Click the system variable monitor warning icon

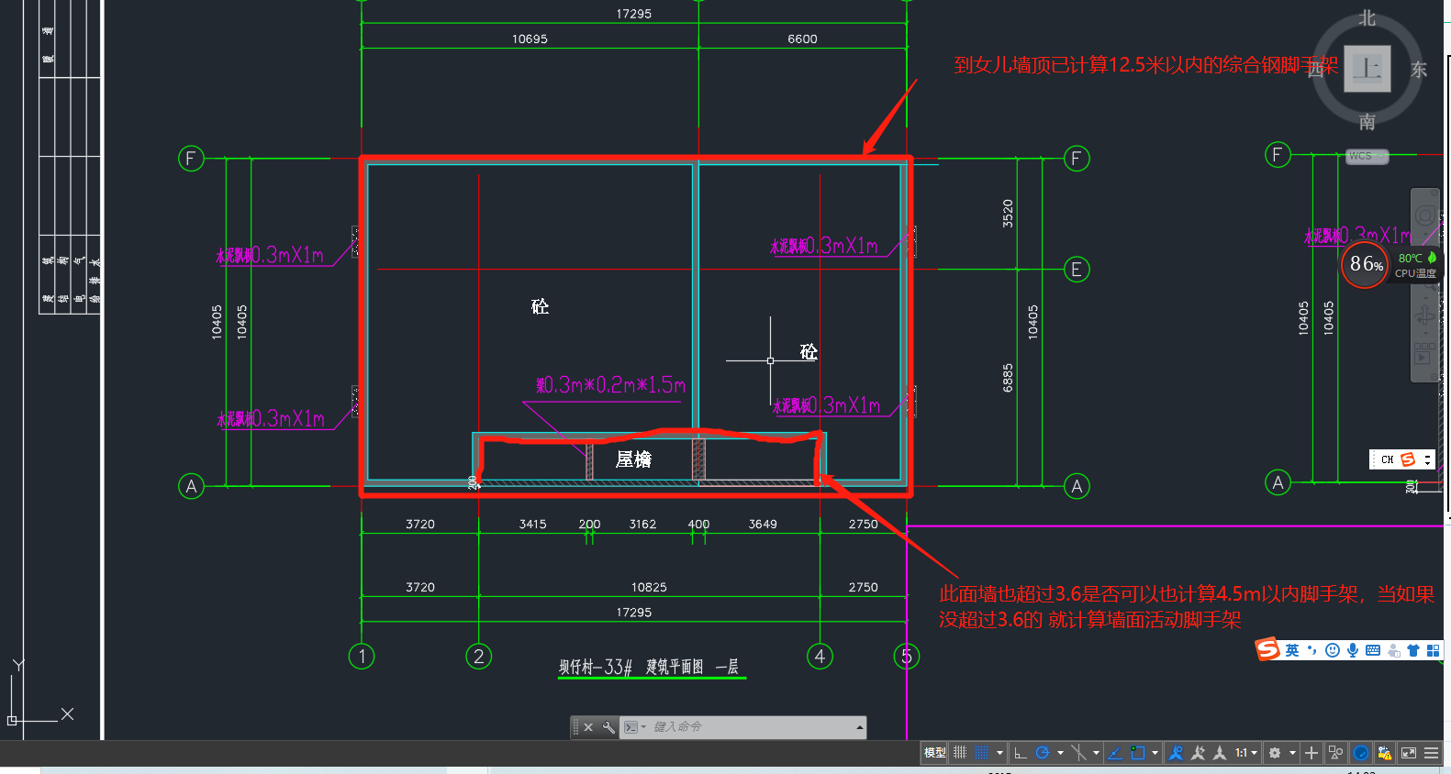(1385, 753)
